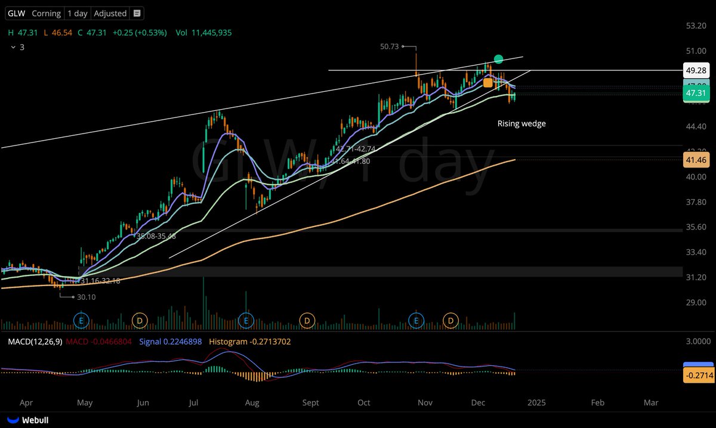
Task: Click the GLW ticker symbol
Action: (x=17, y=13)
